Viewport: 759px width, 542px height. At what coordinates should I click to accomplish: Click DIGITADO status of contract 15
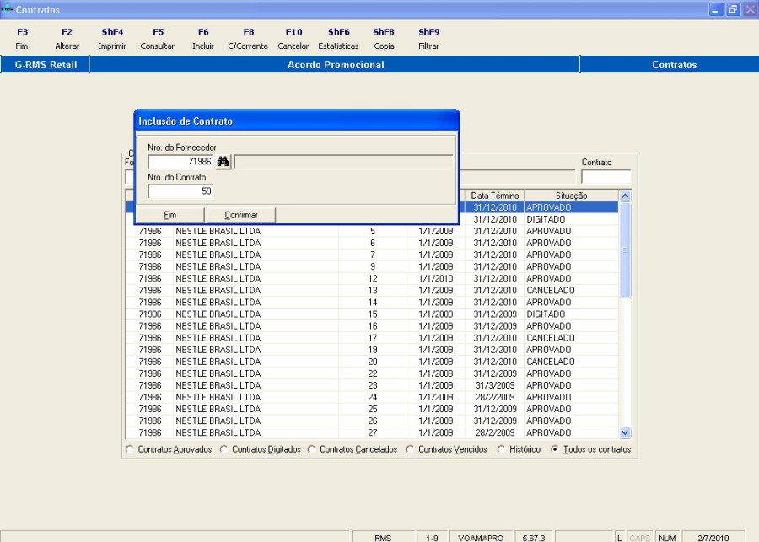[x=546, y=314]
